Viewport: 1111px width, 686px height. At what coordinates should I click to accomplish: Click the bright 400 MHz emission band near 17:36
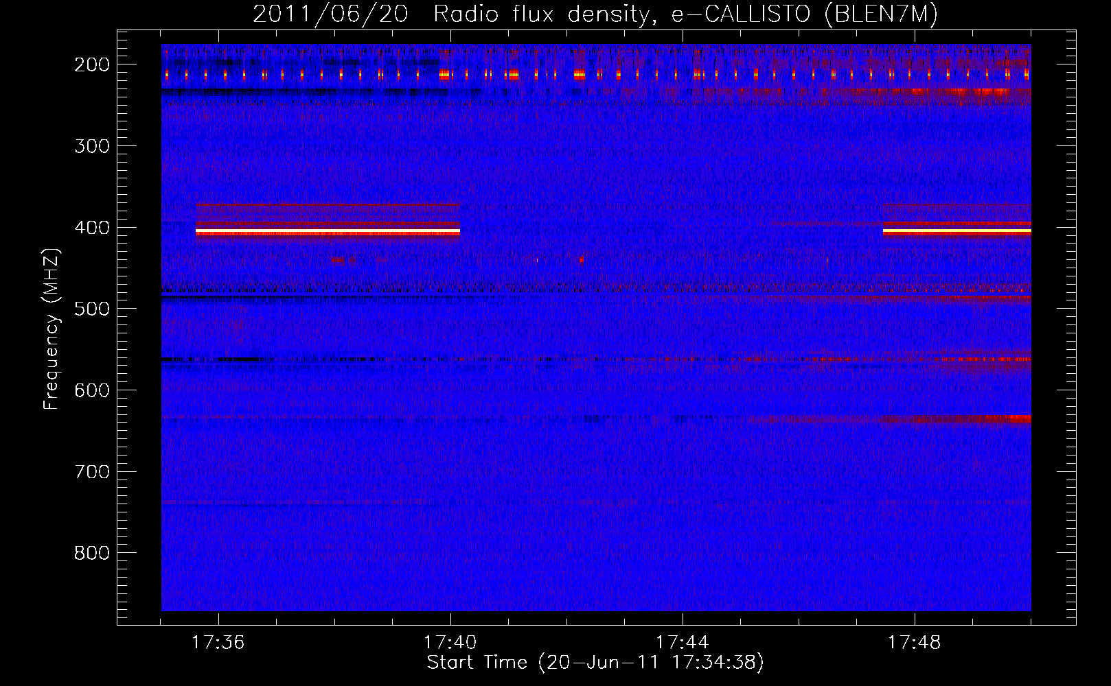coord(328,232)
